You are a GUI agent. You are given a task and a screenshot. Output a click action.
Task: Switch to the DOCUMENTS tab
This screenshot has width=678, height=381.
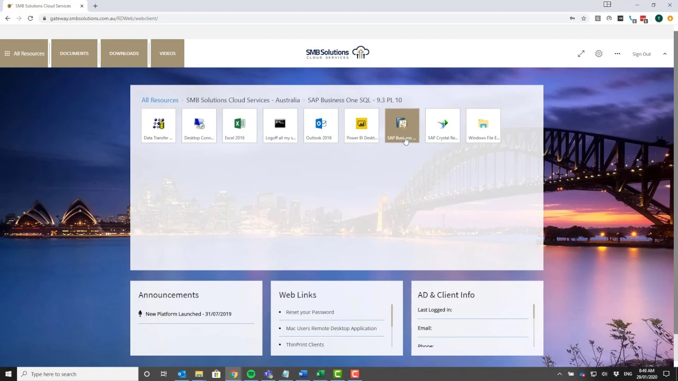74,53
